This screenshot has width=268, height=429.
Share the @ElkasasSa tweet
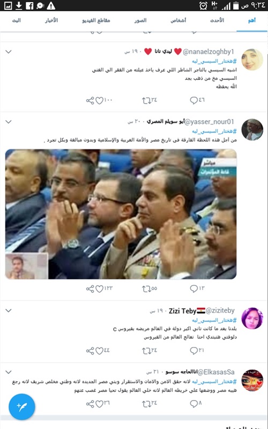pyautogui.click(x=90, y=404)
